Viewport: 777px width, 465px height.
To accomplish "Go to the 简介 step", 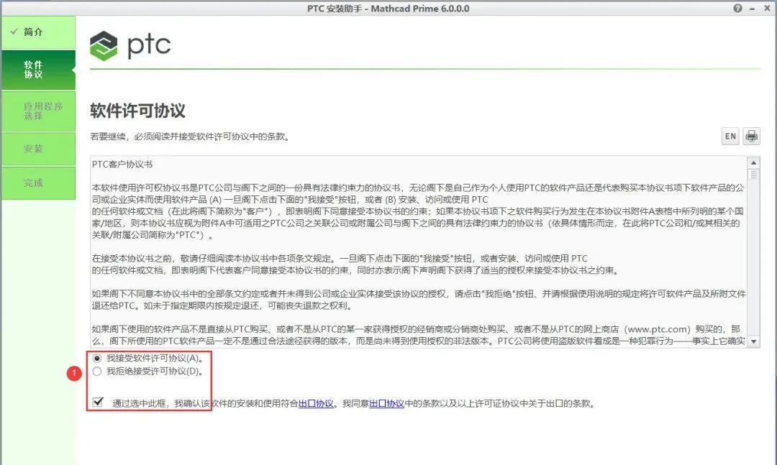I will pos(38,32).
